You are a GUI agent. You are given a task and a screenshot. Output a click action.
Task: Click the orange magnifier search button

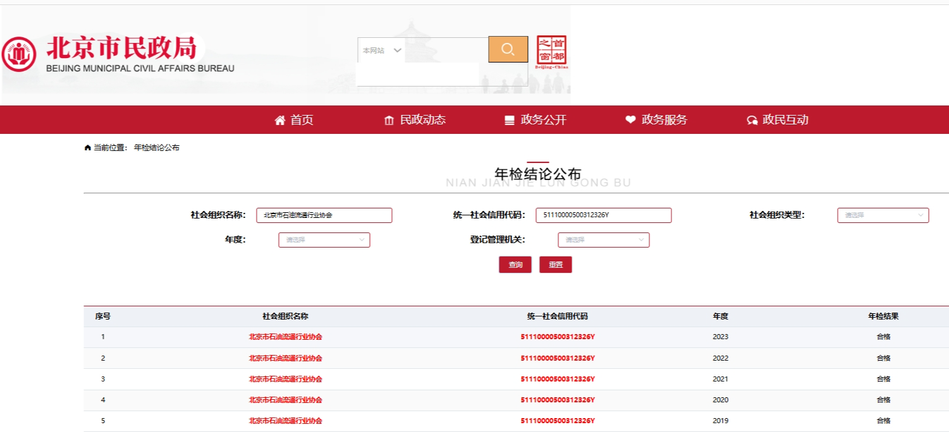(x=508, y=49)
